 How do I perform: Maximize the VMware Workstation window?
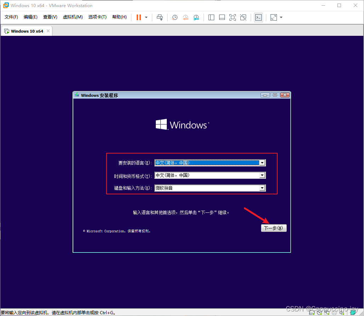coord(339,5)
